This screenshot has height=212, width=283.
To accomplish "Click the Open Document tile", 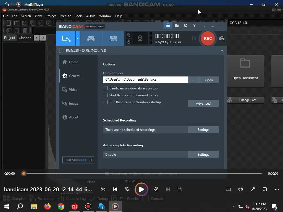I will point(245,71).
